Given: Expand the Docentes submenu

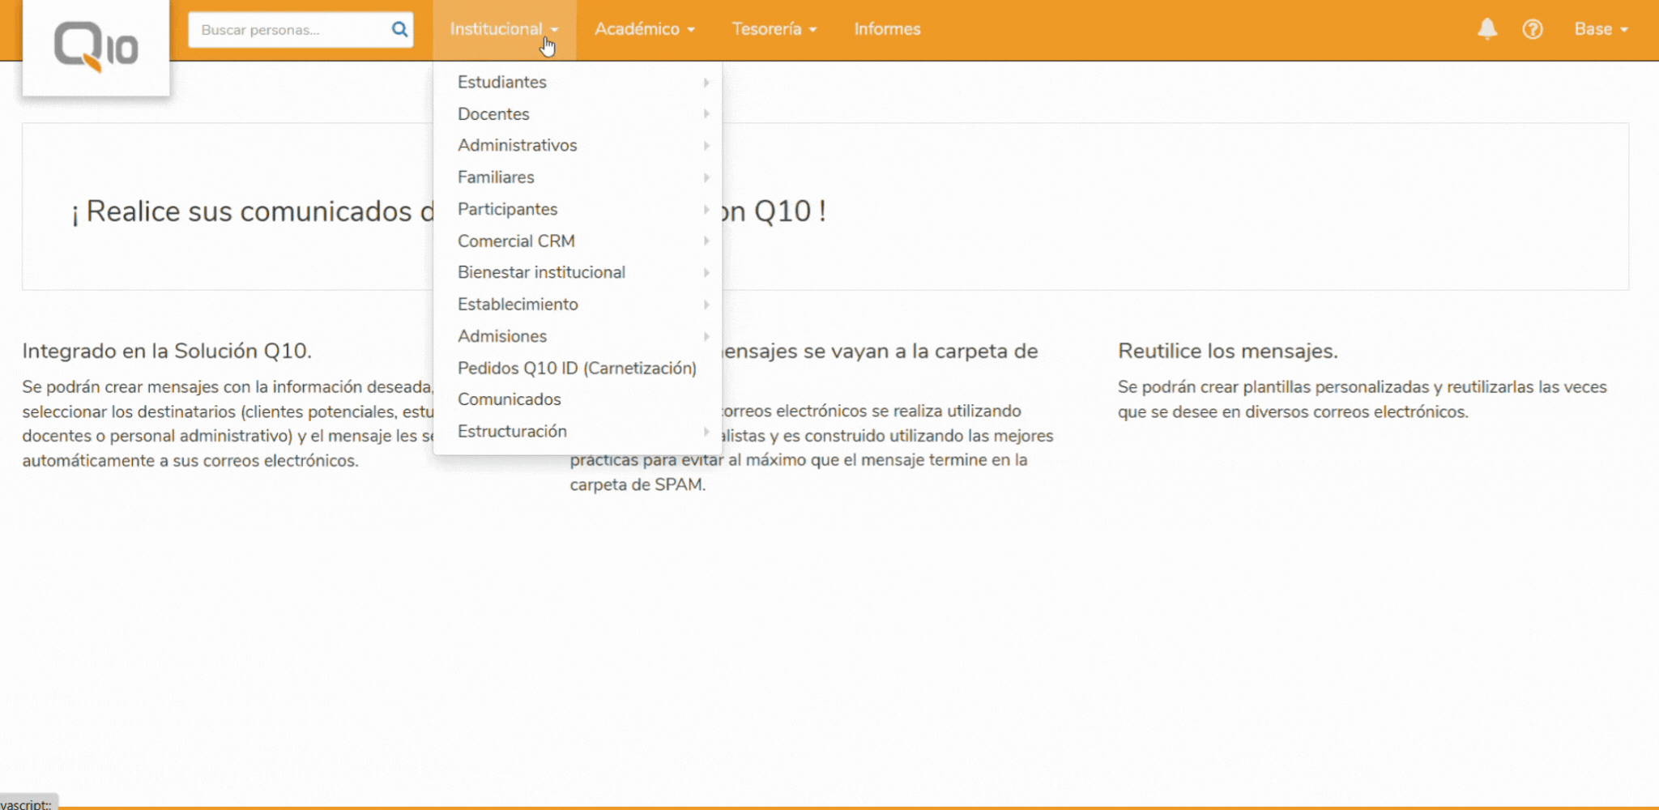Looking at the screenshot, I should pos(493,113).
